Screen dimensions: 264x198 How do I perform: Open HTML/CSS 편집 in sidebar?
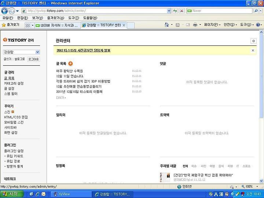click(x=16, y=117)
